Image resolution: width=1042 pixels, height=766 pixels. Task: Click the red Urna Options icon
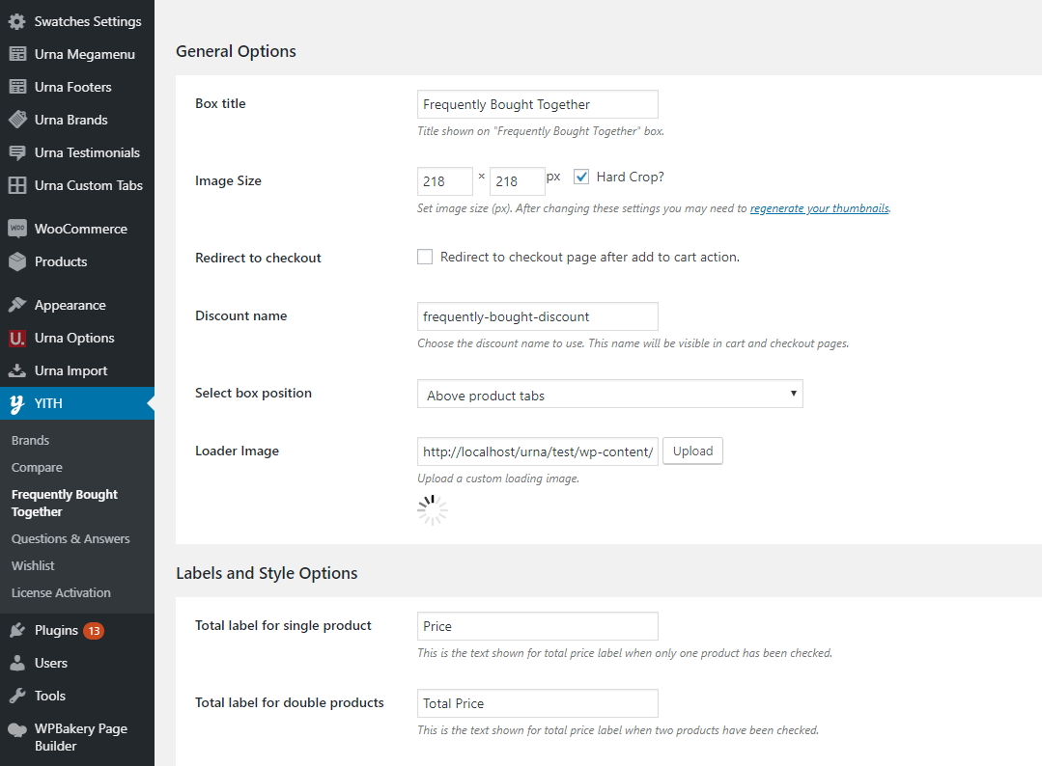[x=17, y=338]
